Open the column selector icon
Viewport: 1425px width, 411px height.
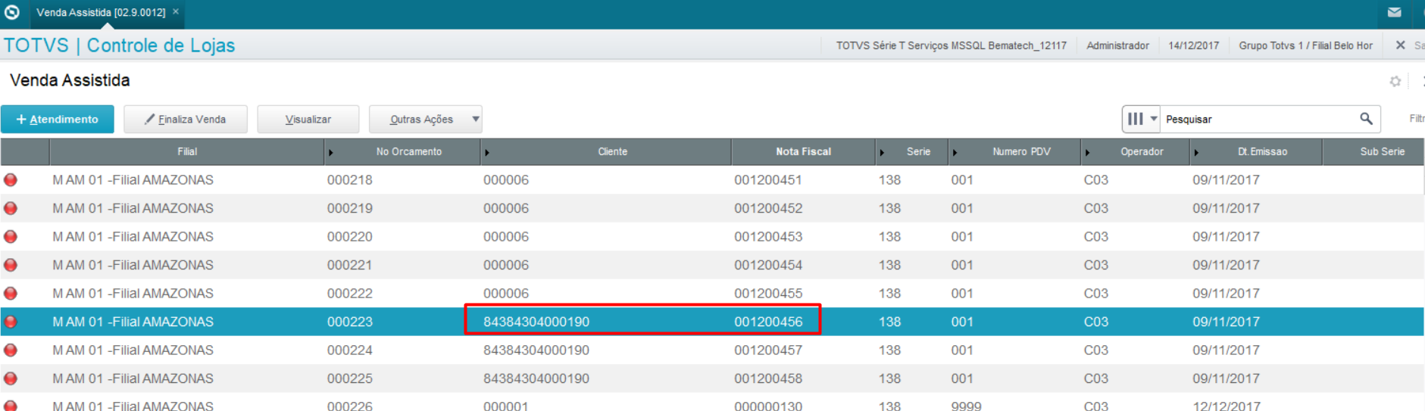pyautogui.click(x=1135, y=119)
